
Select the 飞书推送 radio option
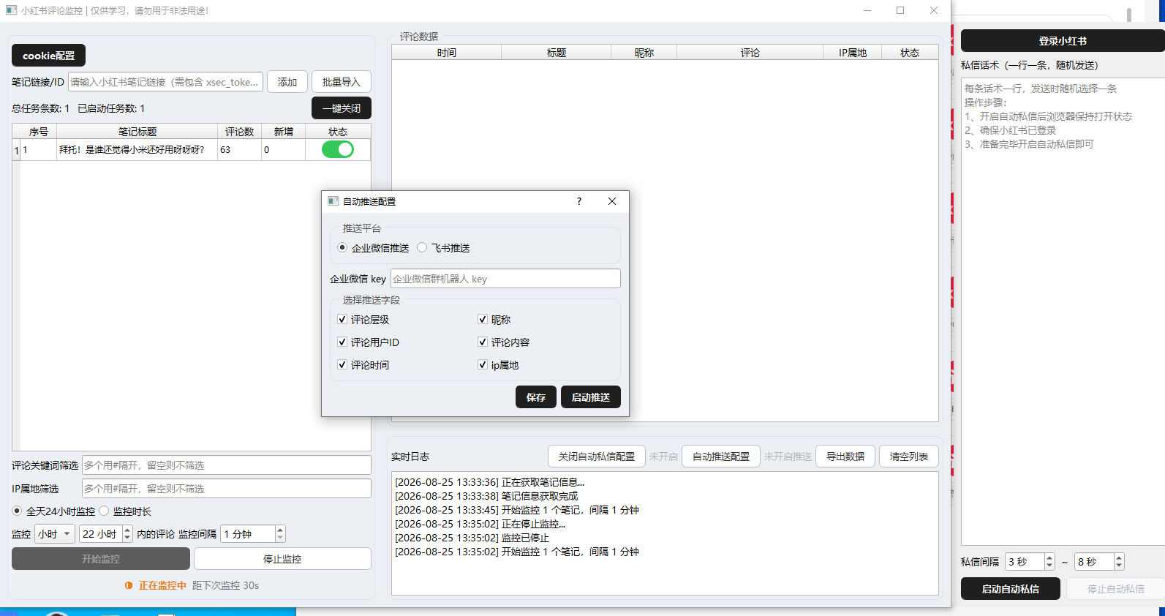pos(422,247)
